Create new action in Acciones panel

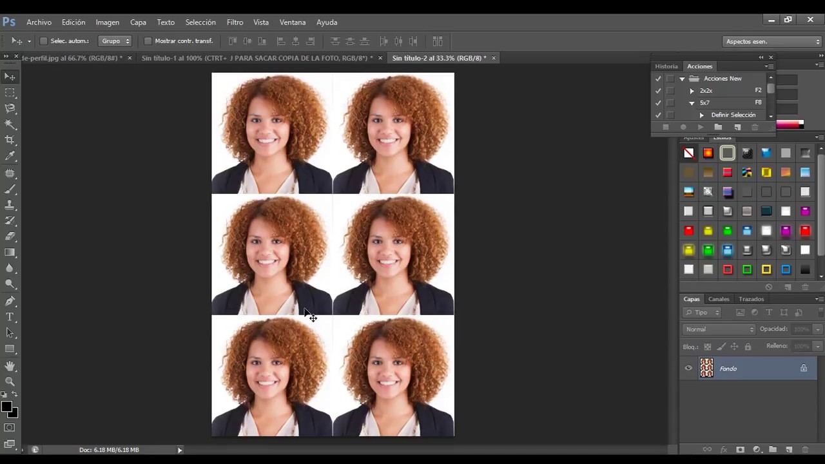click(737, 127)
